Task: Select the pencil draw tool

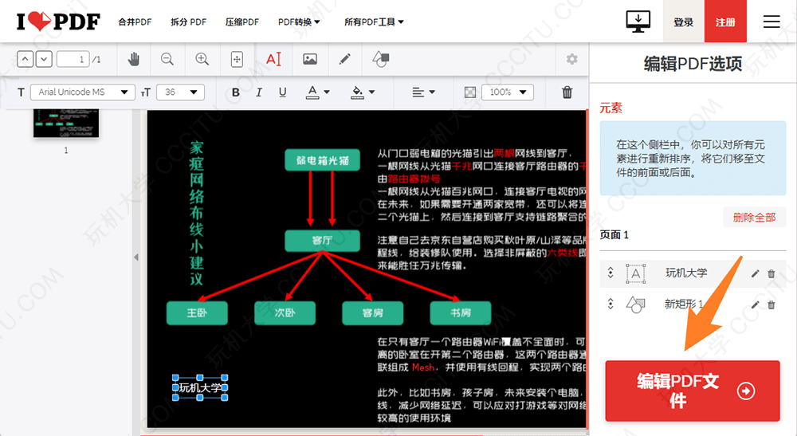Action: tap(344, 59)
